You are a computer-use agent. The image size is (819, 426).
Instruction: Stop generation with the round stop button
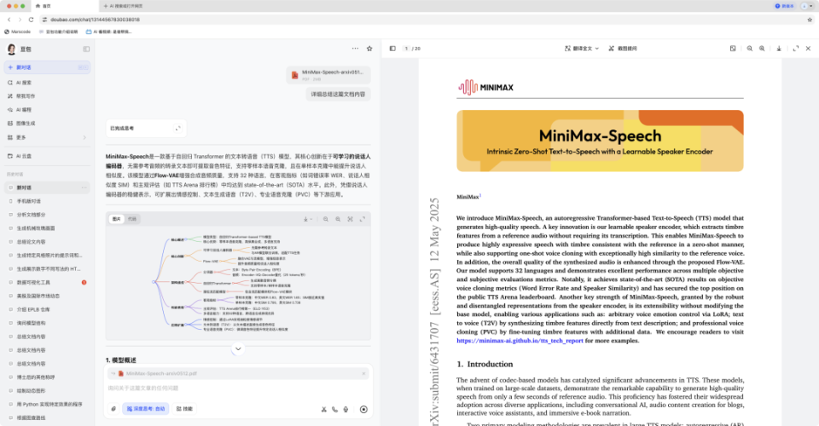click(363, 409)
